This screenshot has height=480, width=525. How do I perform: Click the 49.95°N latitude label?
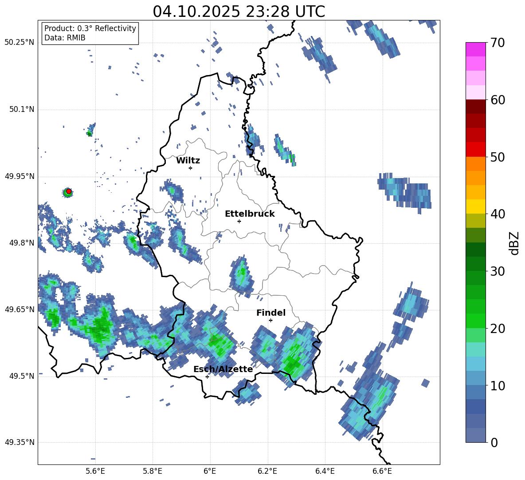(x=20, y=176)
